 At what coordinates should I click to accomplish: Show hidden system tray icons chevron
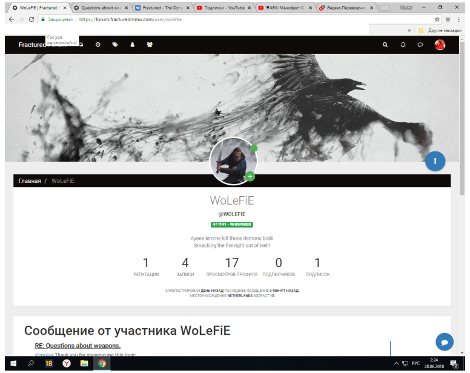coord(396,363)
